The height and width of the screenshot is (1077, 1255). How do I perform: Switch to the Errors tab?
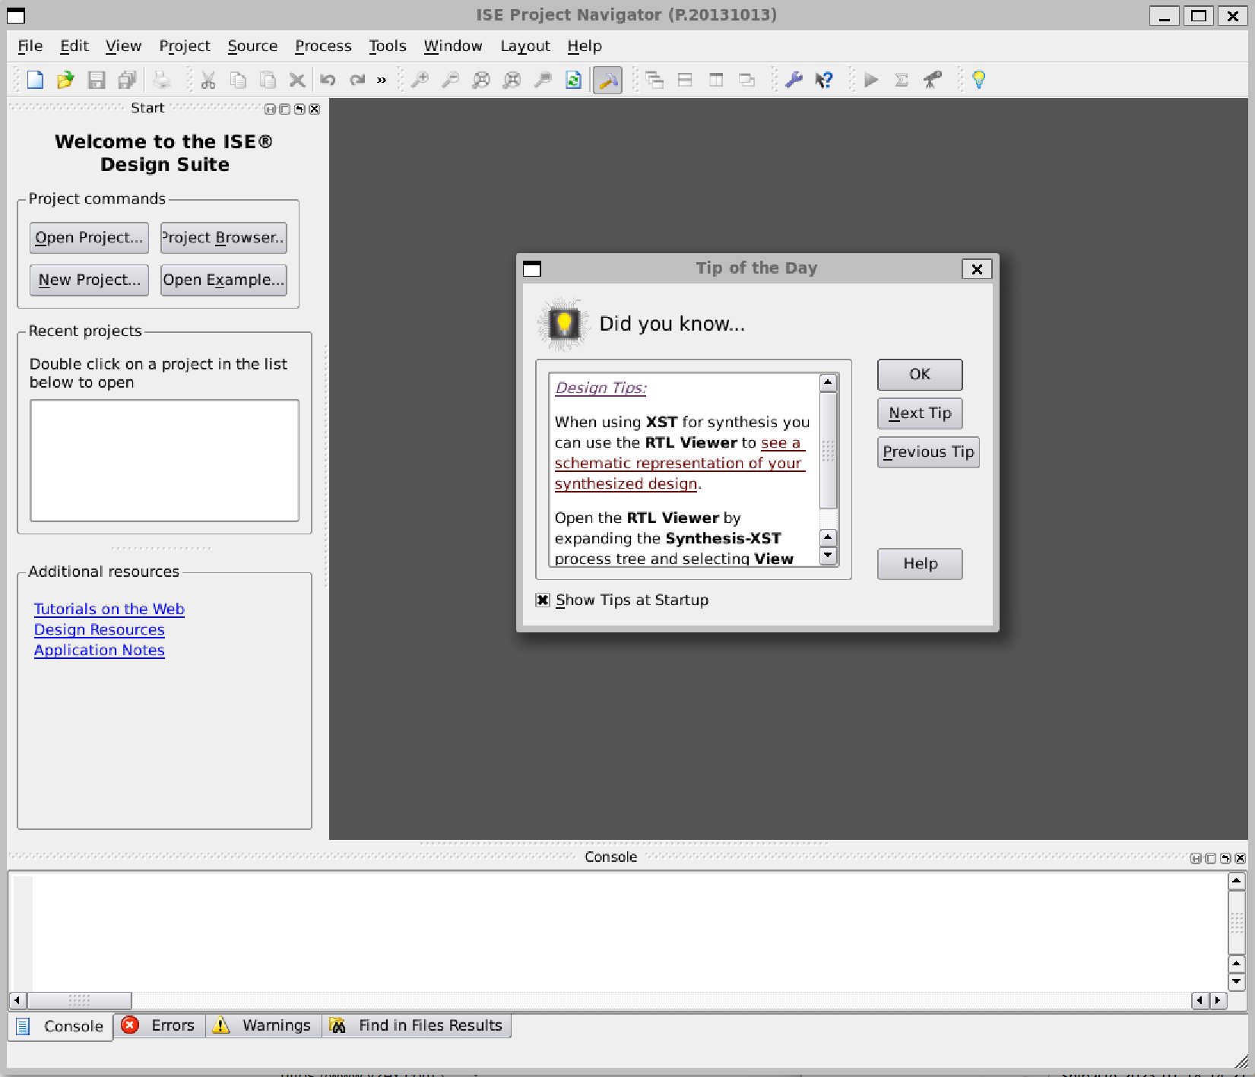pyautogui.click(x=160, y=1025)
